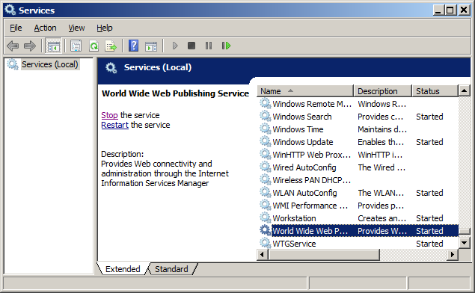Viewport: 475px width, 293px height.
Task: Sort by the Name column header
Action: (x=305, y=91)
